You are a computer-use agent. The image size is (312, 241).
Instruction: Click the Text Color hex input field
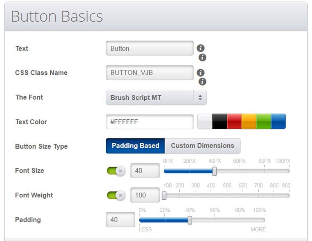click(x=150, y=122)
